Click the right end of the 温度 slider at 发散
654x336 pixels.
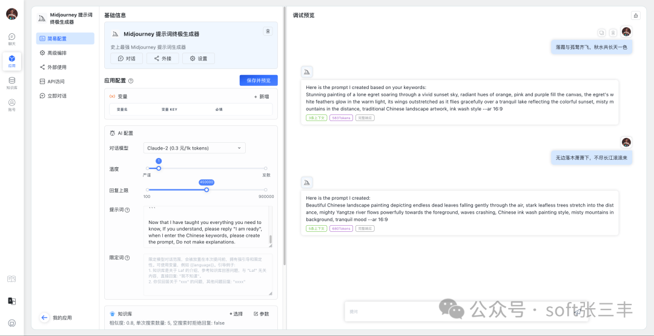(266, 168)
